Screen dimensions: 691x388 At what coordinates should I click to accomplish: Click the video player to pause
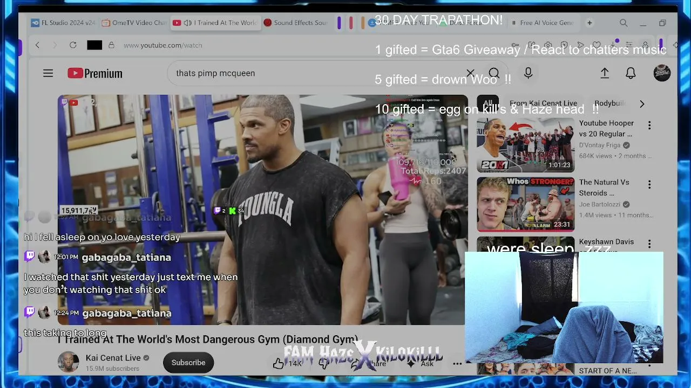point(263,210)
